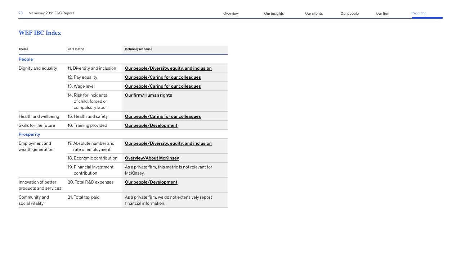Click the link for Health and safety row
Image resolution: width=461 pixels, height=259 pixels.
coord(163,116)
